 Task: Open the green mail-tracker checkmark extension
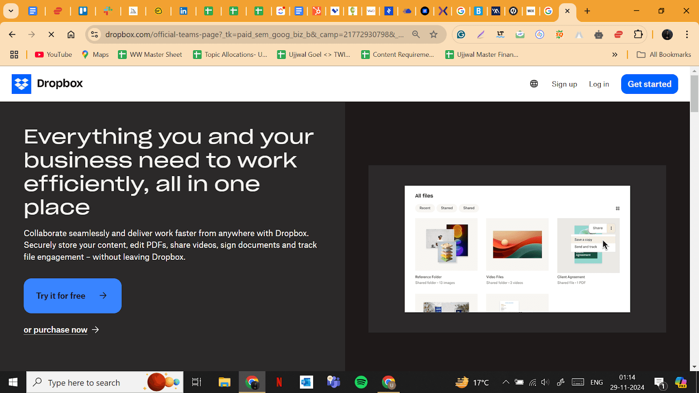pos(520,34)
